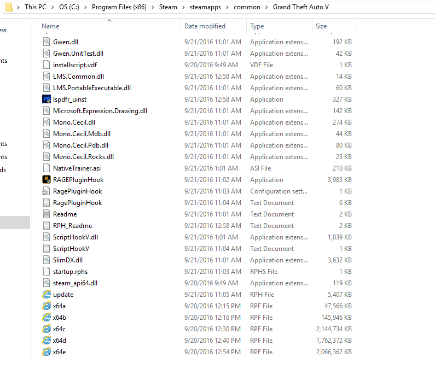Click the startup.rphs file icon
The image size is (435, 369).
(x=47, y=271)
